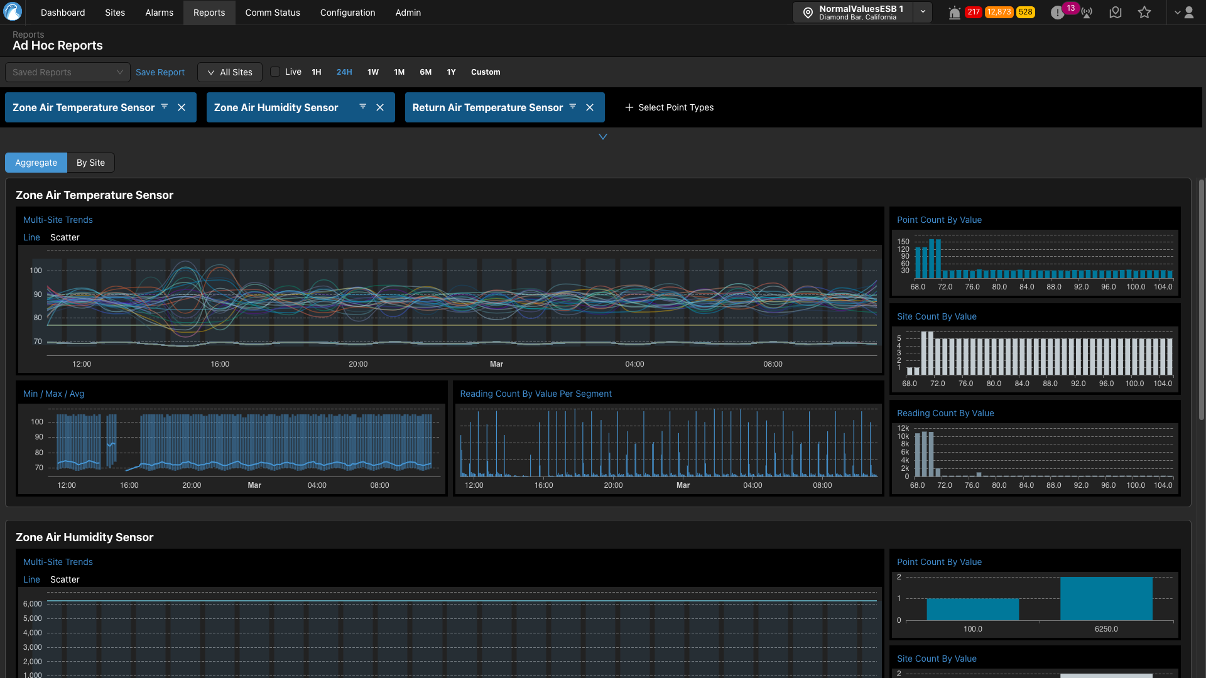Open the Saved Reports dropdown
The width and height of the screenshot is (1206, 678).
[x=67, y=72]
